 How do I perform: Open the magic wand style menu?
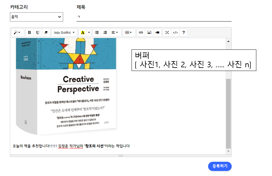(x=17, y=33)
